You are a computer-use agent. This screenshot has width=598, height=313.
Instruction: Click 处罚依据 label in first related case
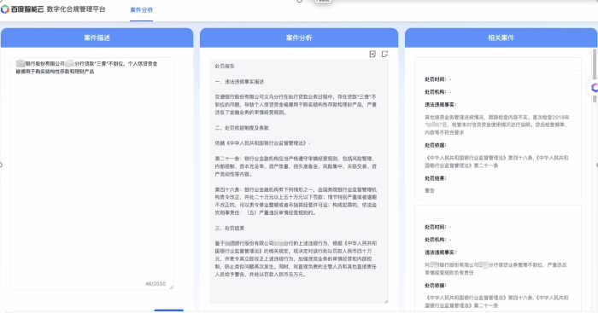click(435, 145)
